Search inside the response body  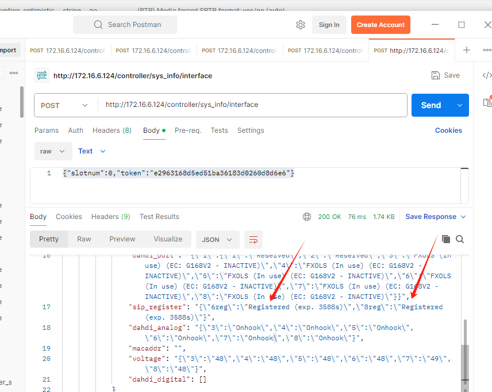460,239
